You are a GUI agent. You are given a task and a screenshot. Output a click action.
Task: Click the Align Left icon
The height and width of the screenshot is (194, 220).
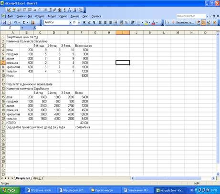(100, 22)
